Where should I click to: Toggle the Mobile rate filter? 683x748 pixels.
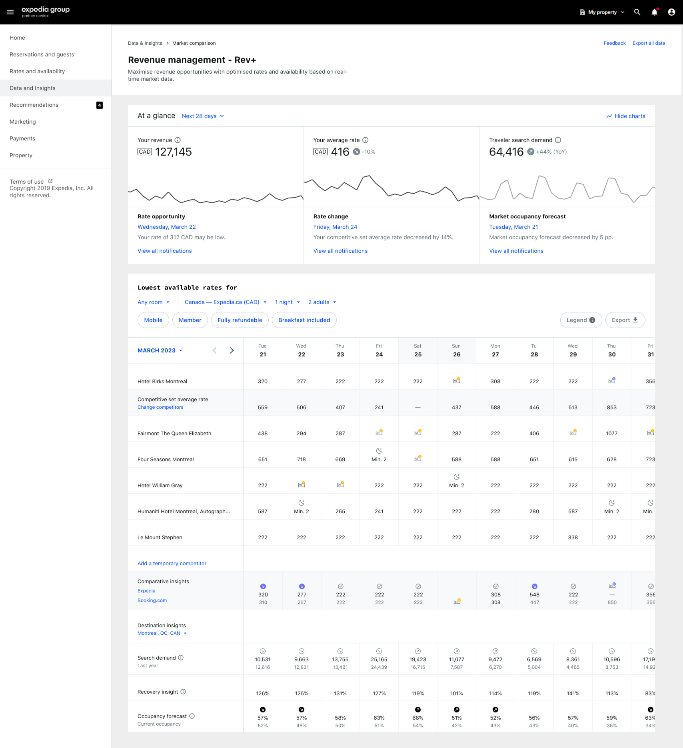coord(153,320)
